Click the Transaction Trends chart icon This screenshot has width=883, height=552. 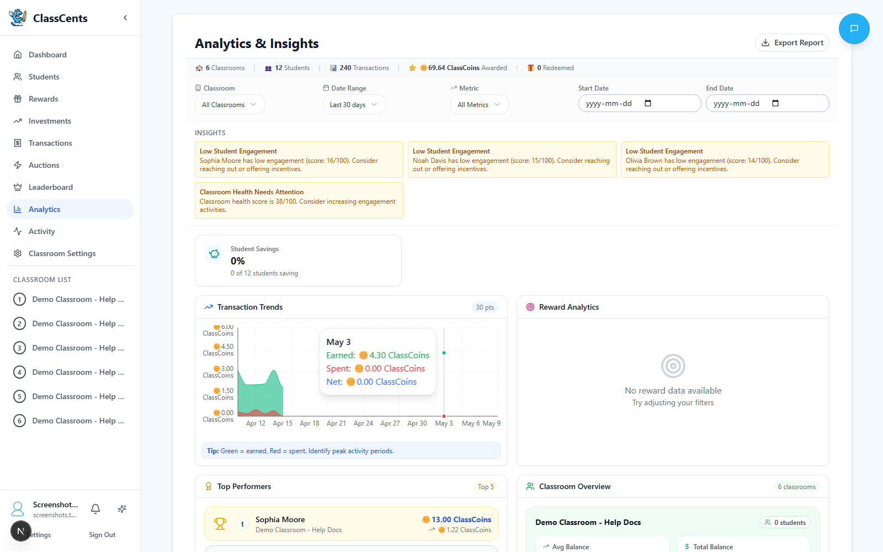(209, 307)
